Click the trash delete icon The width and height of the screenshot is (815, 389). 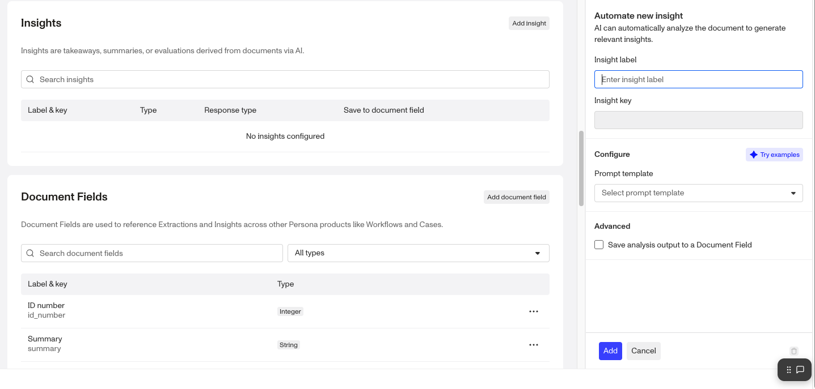[794, 351]
